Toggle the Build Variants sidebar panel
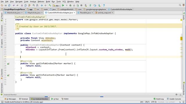 coord(2,89)
